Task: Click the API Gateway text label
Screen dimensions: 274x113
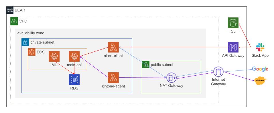Action: (233, 56)
